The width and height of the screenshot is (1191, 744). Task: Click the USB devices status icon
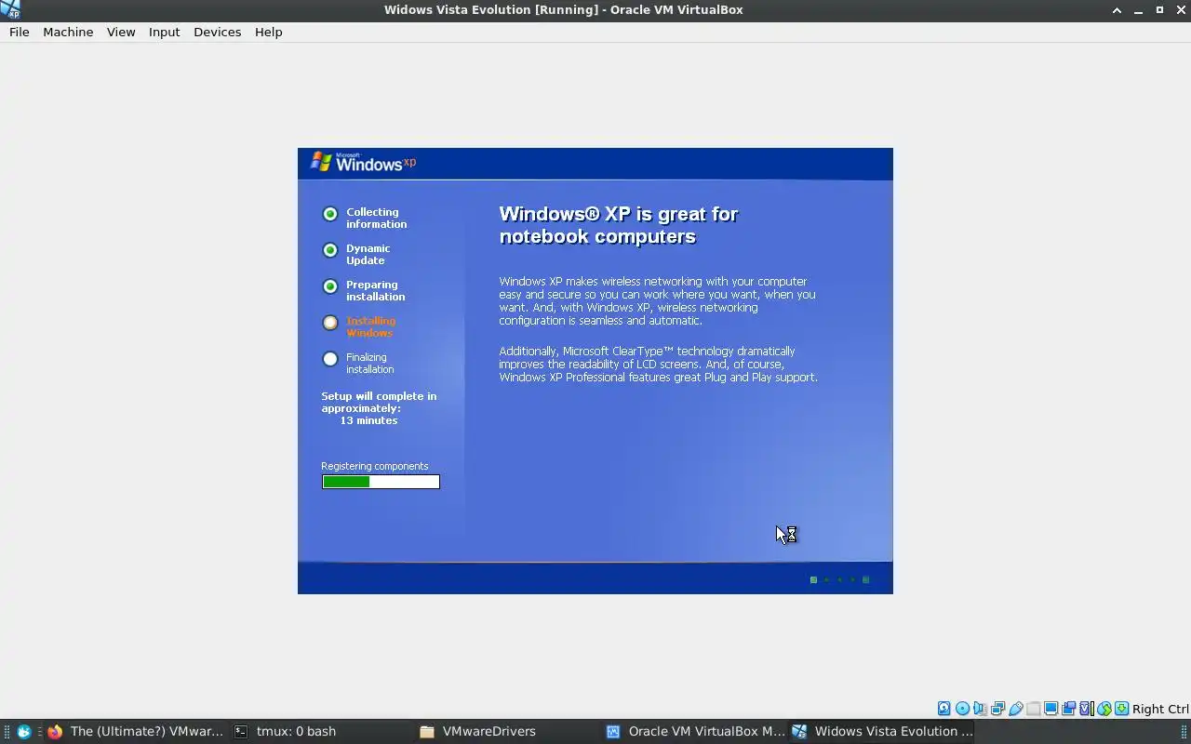coord(1016,709)
